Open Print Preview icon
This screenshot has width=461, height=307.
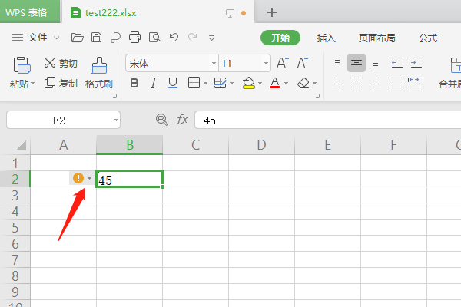(154, 38)
